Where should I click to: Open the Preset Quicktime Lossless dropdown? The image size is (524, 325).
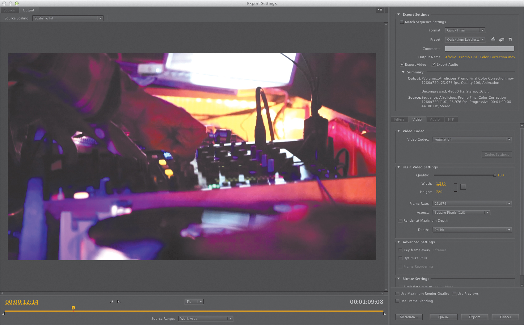pos(465,39)
